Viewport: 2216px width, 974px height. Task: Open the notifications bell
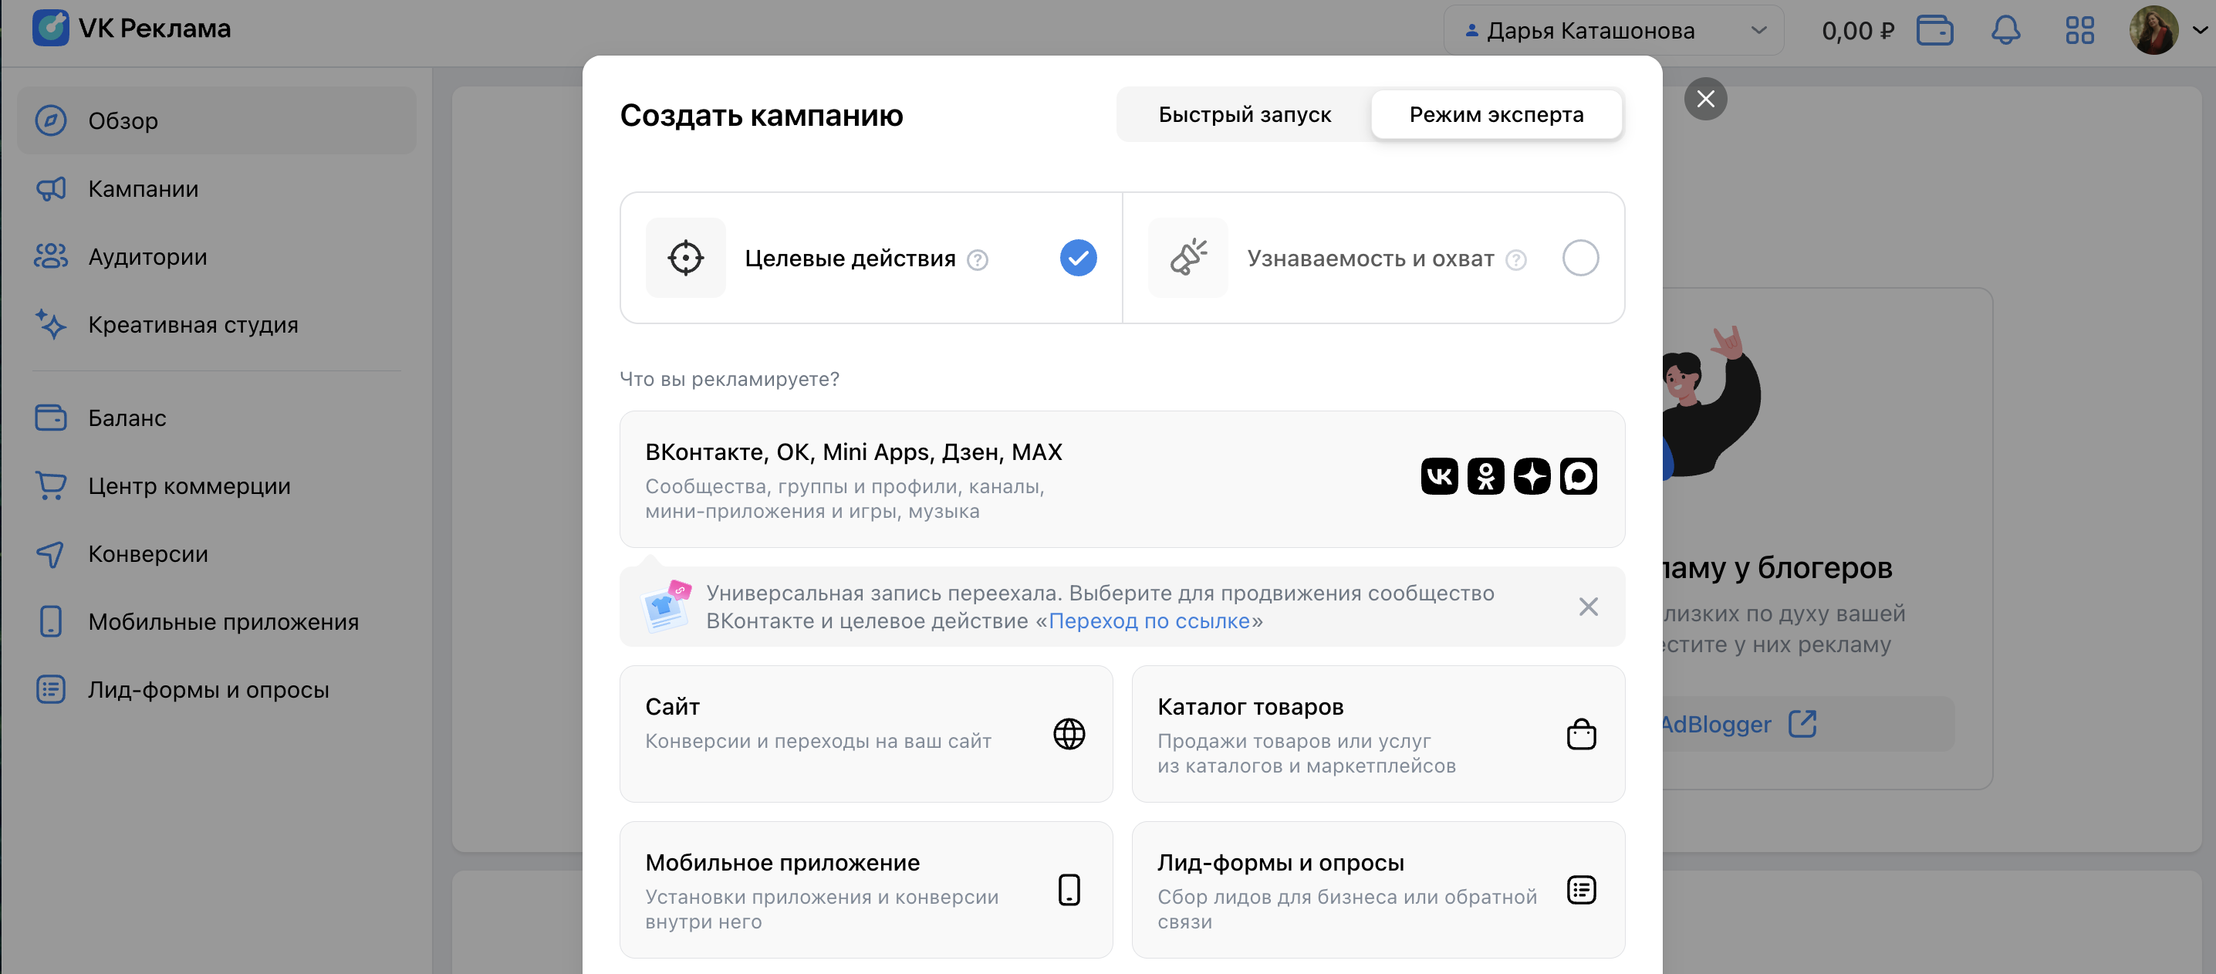[x=2005, y=30]
